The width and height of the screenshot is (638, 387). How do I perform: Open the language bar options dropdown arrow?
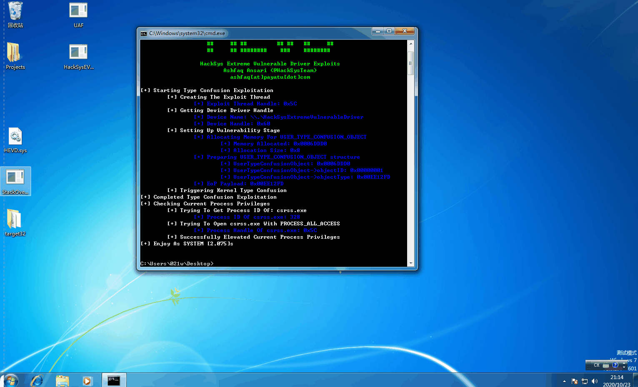(x=624, y=367)
